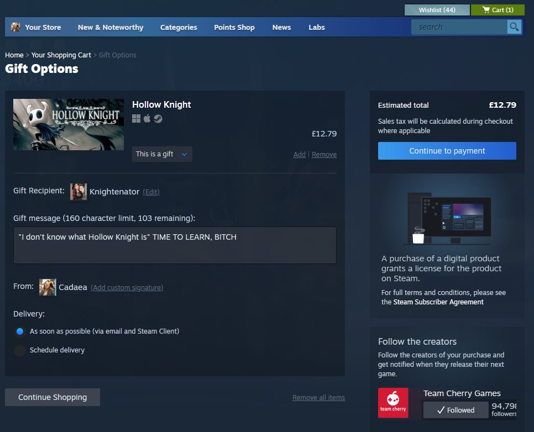Viewport: 534px width, 432px height.
Task: Open the Hollow Knight game thumbnail
Action: point(69,125)
